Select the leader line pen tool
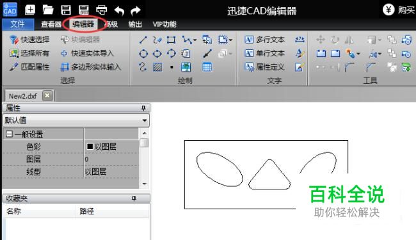 click(207, 53)
